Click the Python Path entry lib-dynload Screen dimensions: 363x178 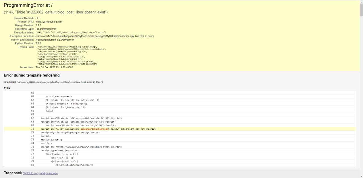point(66,61)
